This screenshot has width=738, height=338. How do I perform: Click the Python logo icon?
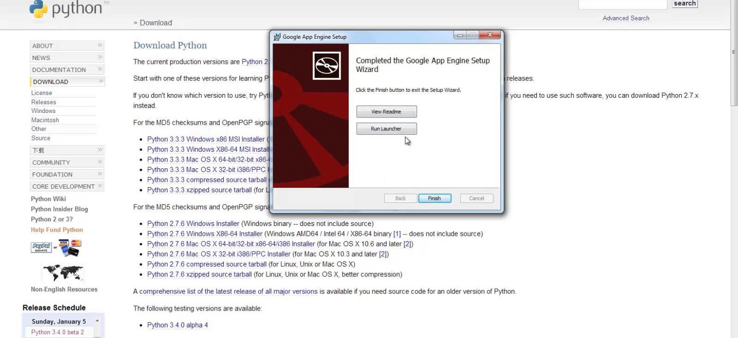point(39,9)
